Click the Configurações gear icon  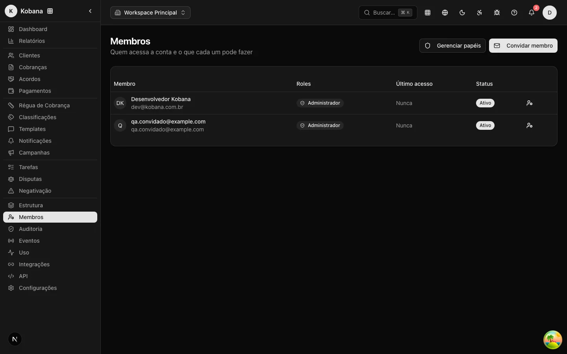(11, 288)
